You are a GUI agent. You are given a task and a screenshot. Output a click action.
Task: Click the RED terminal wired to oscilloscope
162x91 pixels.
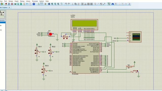117,38
